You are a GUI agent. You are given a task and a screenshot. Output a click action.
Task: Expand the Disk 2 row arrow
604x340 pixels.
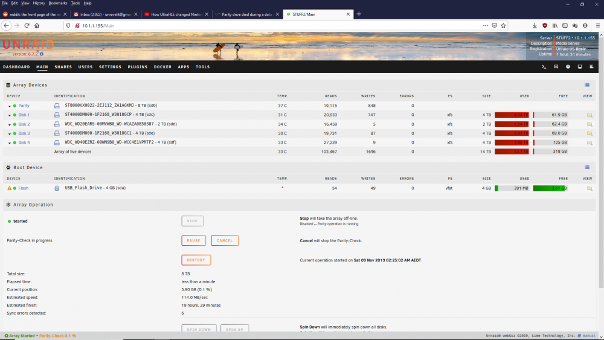point(9,125)
